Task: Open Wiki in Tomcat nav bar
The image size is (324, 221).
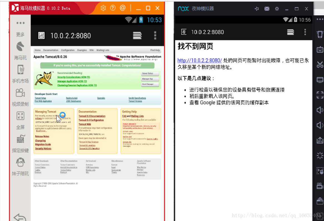Action: pyautogui.click(x=92, y=50)
